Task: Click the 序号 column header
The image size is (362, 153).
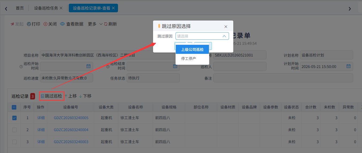Action: click(x=27, y=107)
